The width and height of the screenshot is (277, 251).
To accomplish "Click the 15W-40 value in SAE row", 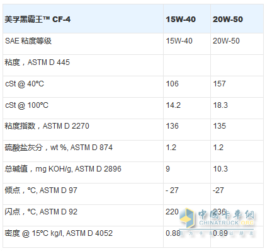I will tap(179, 41).
